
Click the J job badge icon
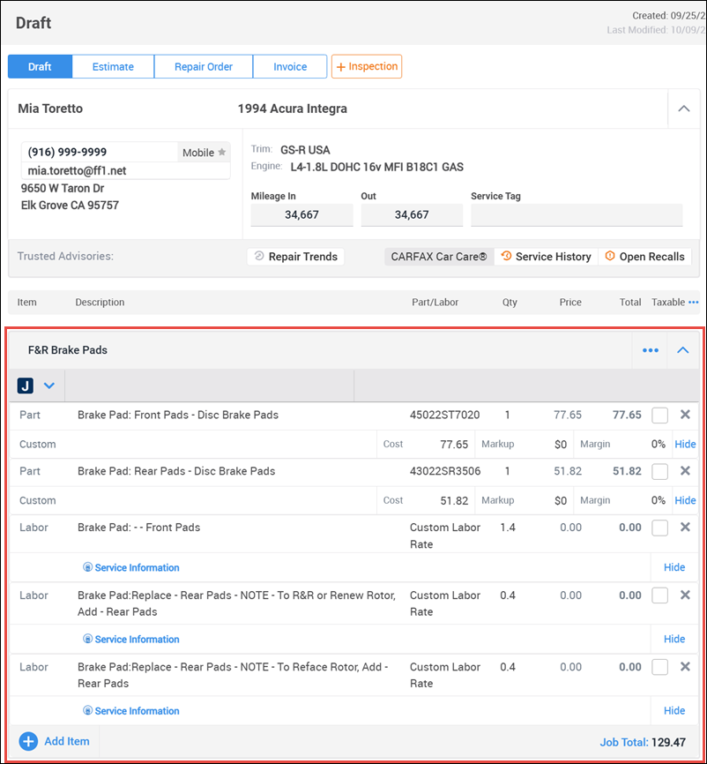26,386
